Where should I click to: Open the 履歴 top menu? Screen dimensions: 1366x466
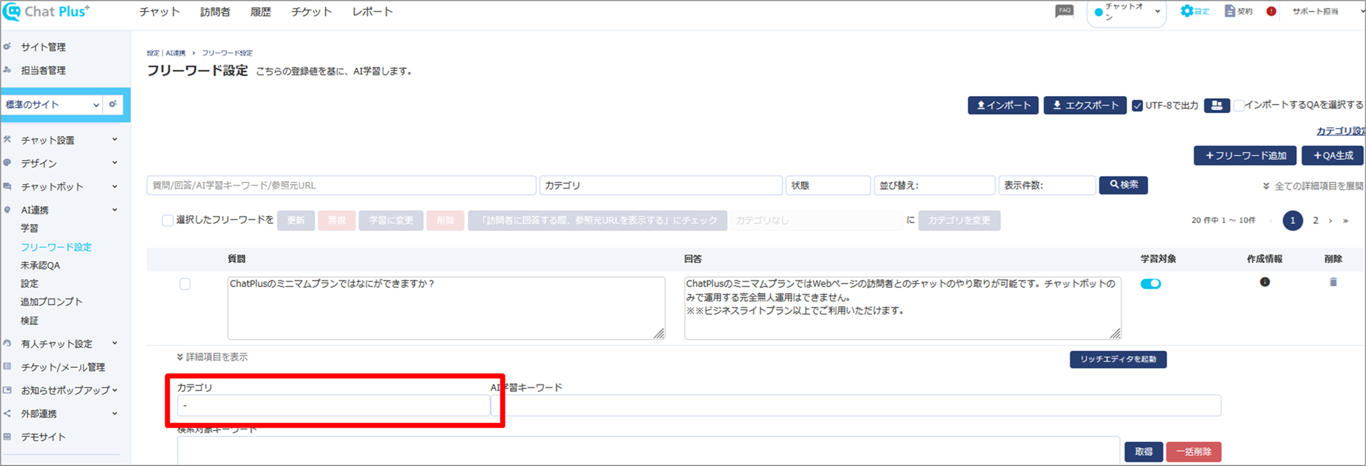(260, 12)
